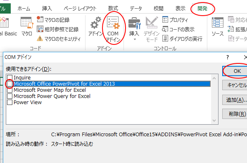The height and width of the screenshot is (163, 247).
Task: Click the C:¥Program Files add-in path text
Action: pyautogui.click(x=149, y=135)
